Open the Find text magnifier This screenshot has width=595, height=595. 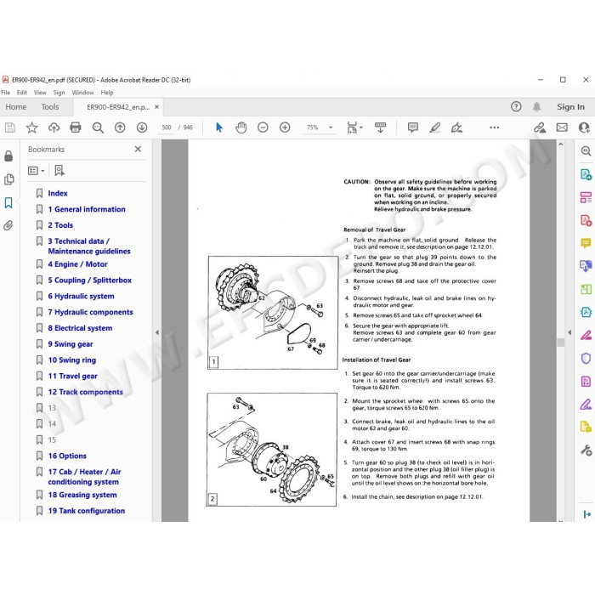coord(98,127)
